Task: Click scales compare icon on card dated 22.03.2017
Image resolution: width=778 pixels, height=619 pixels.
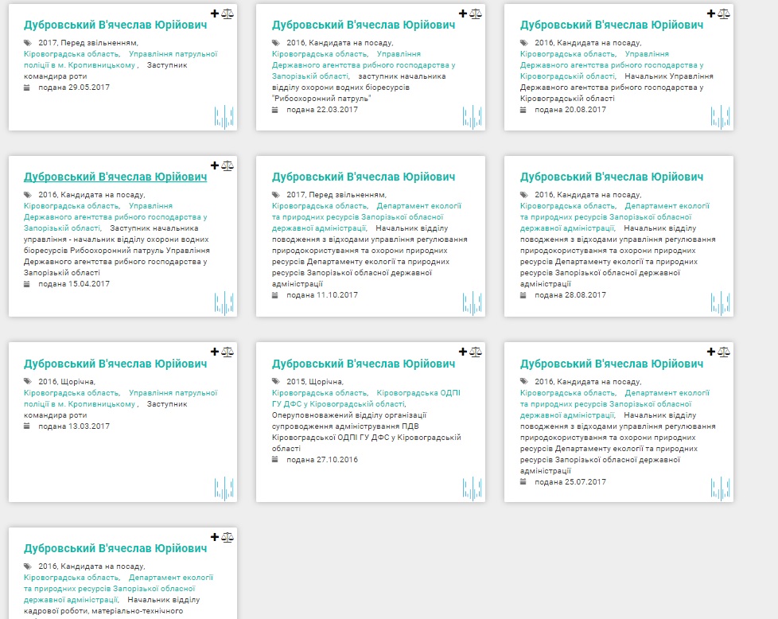Action: tap(476, 14)
